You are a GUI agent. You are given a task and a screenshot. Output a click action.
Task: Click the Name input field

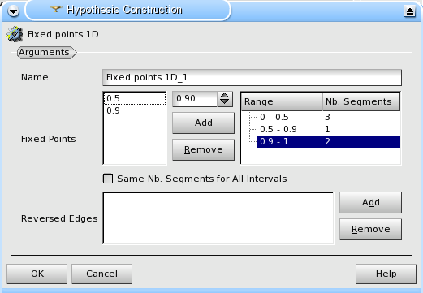252,77
